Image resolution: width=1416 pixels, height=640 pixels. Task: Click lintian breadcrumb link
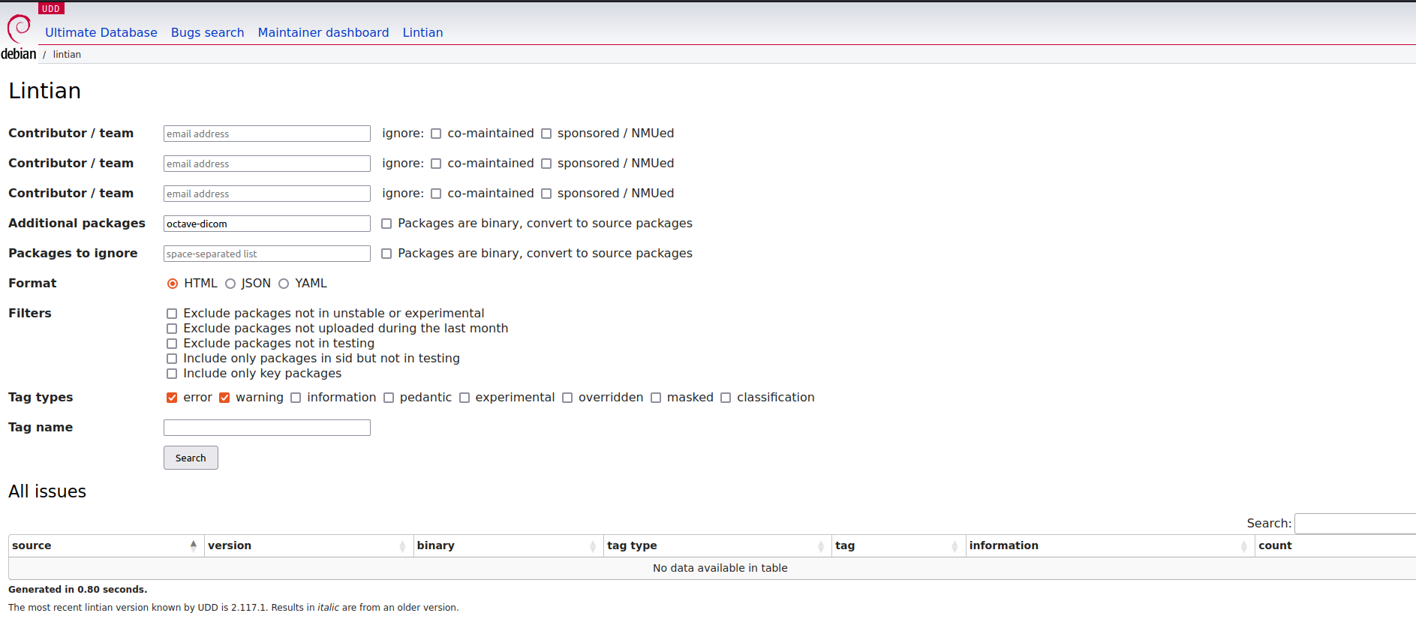pos(67,54)
